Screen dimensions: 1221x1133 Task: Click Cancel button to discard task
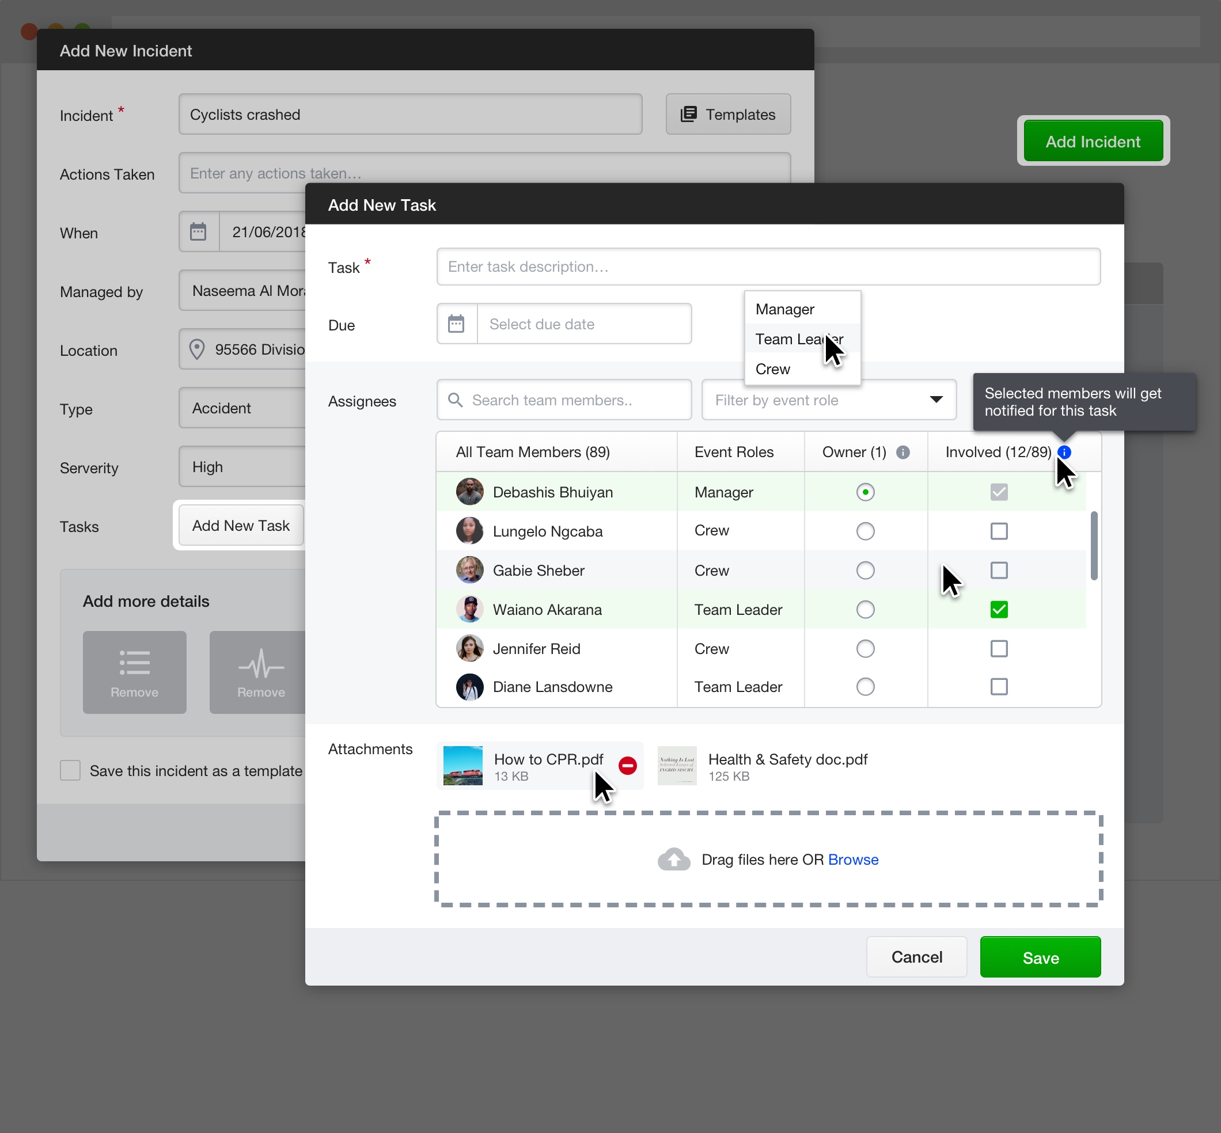point(916,956)
